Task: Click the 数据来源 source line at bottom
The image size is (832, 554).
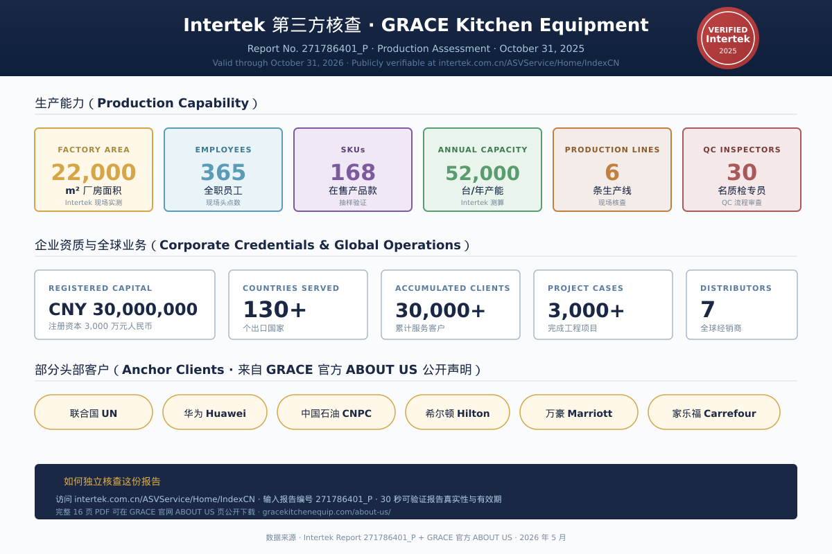Action: click(x=416, y=537)
